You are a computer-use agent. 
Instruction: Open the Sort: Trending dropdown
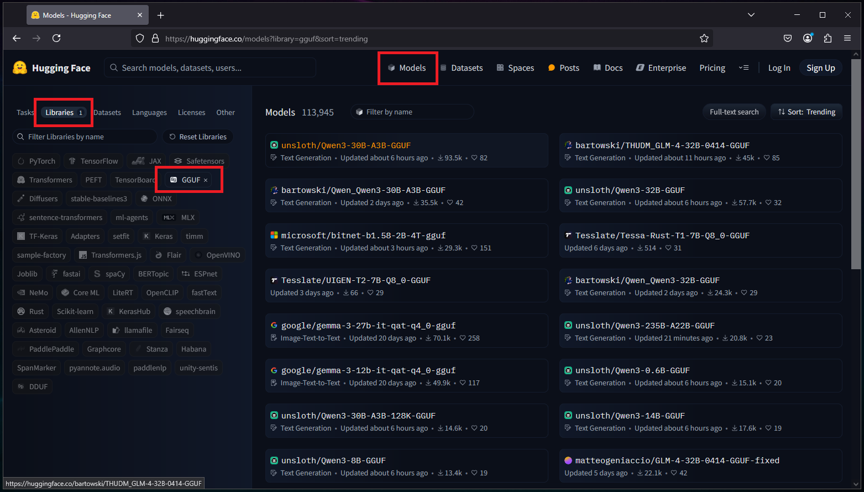(807, 112)
